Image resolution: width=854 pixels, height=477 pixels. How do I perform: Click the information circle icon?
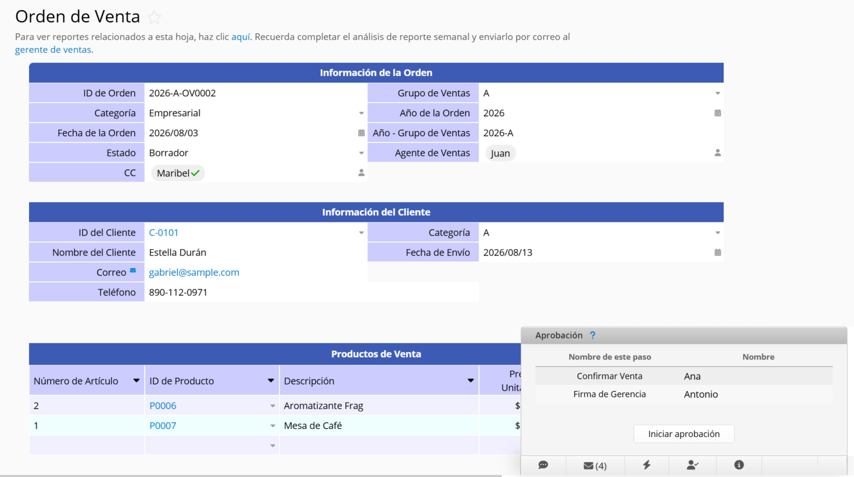[x=739, y=465]
